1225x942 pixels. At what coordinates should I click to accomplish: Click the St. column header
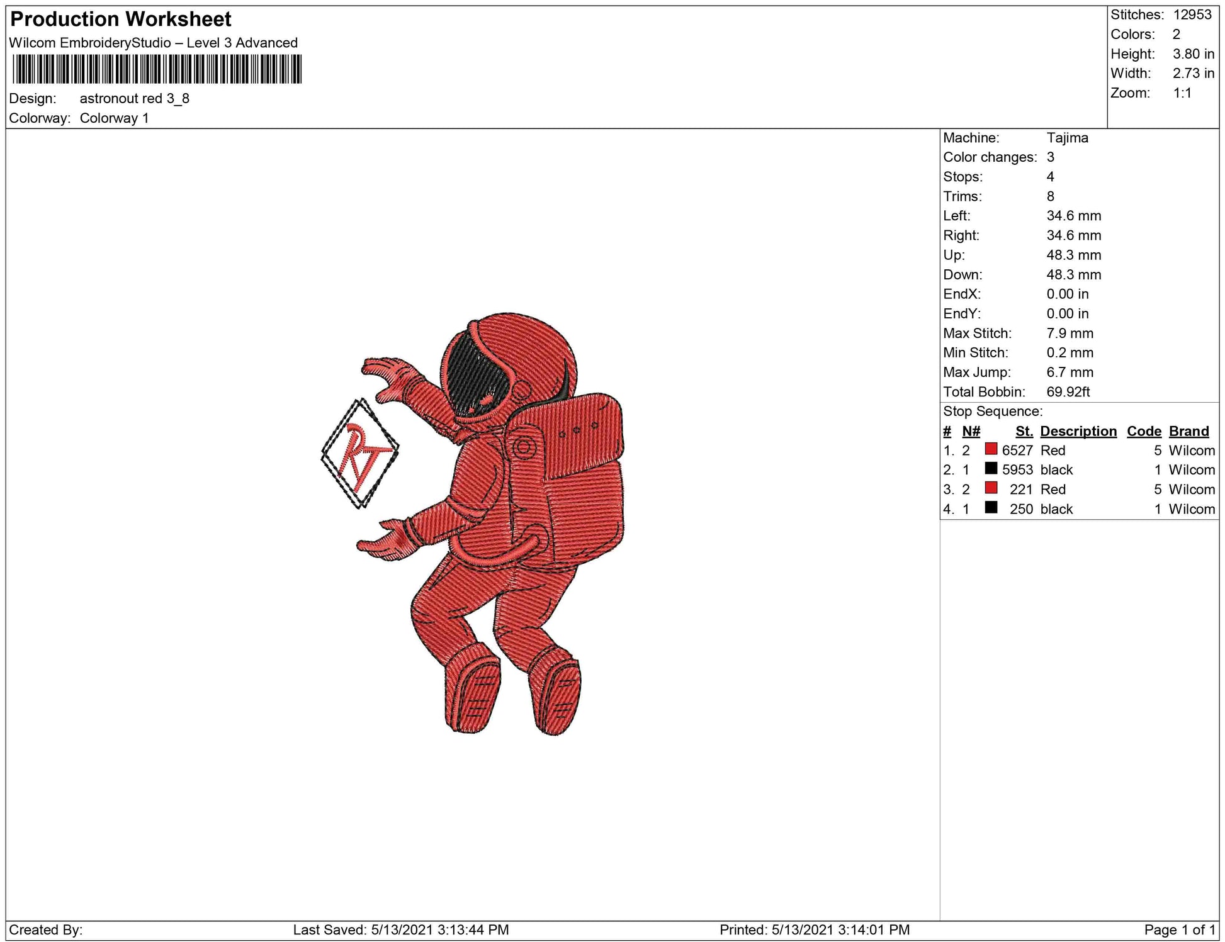1024,432
